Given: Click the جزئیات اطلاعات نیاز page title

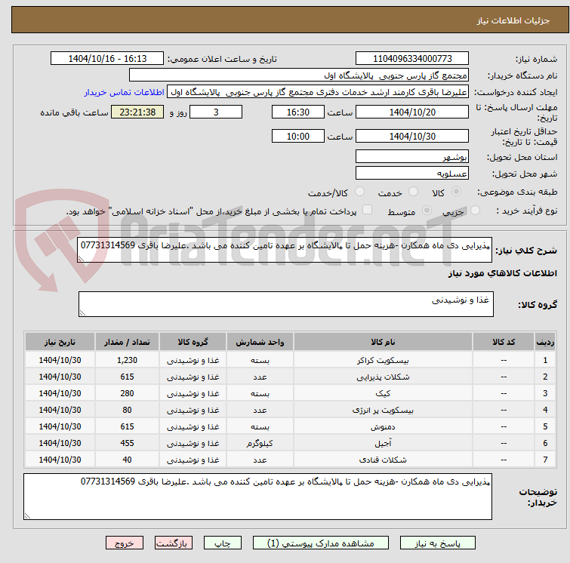Looking at the screenshot, I should click(x=513, y=20).
